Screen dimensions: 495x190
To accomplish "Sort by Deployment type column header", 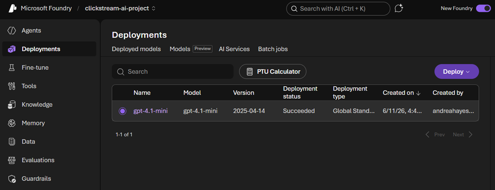I will click(350, 93).
